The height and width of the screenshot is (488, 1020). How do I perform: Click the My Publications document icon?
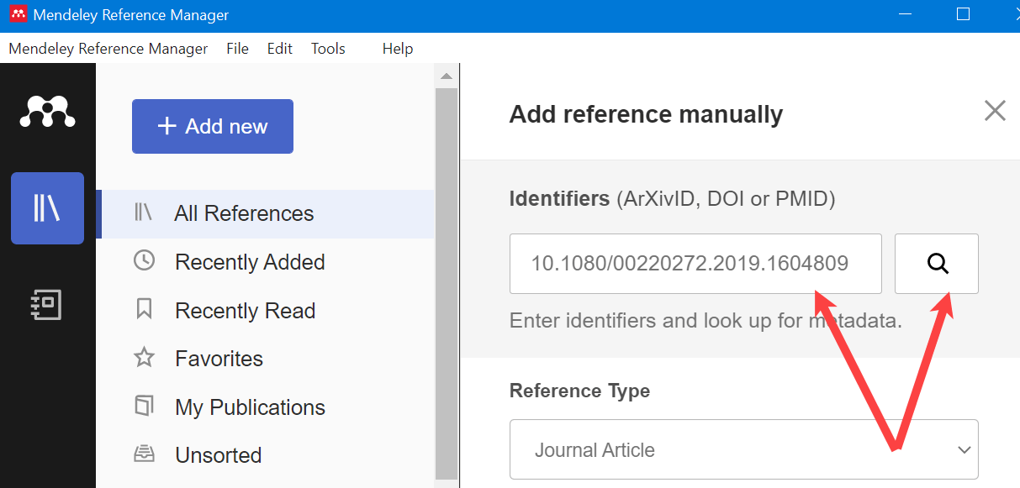[145, 407]
